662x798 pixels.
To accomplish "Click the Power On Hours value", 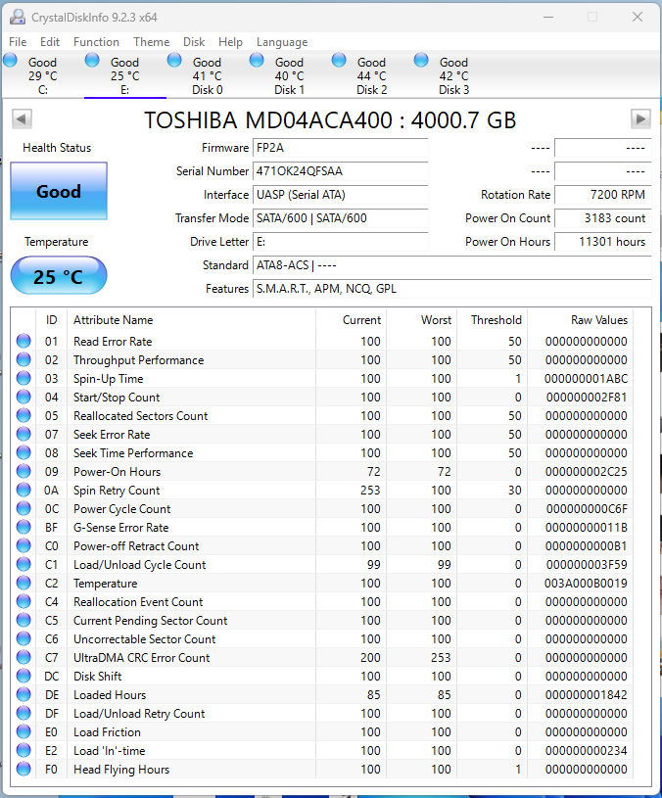I will 603,241.
